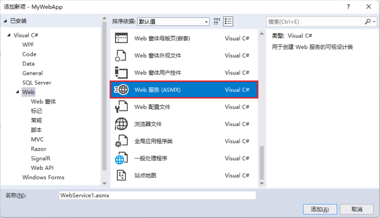Click the 全局应用程序类 name text
This screenshot has height=218, width=380.
click(153, 141)
